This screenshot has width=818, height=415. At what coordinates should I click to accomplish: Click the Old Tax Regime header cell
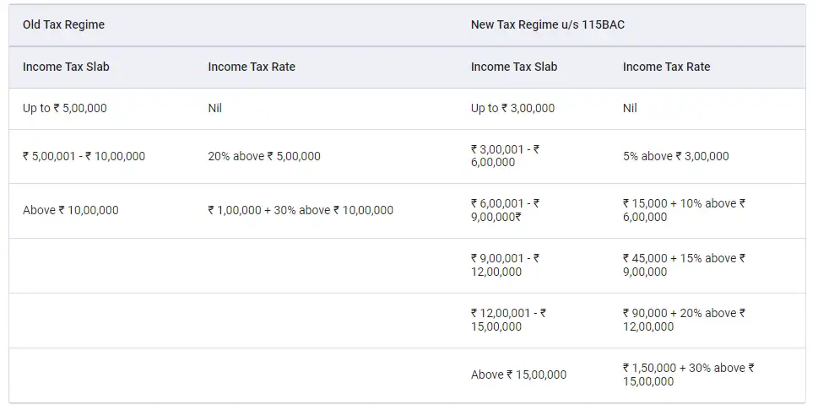pos(64,24)
